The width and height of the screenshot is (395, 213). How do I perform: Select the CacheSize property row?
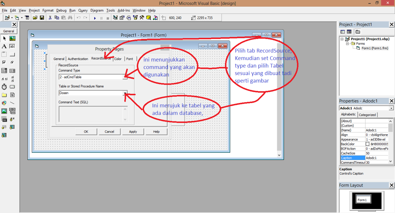point(364,153)
